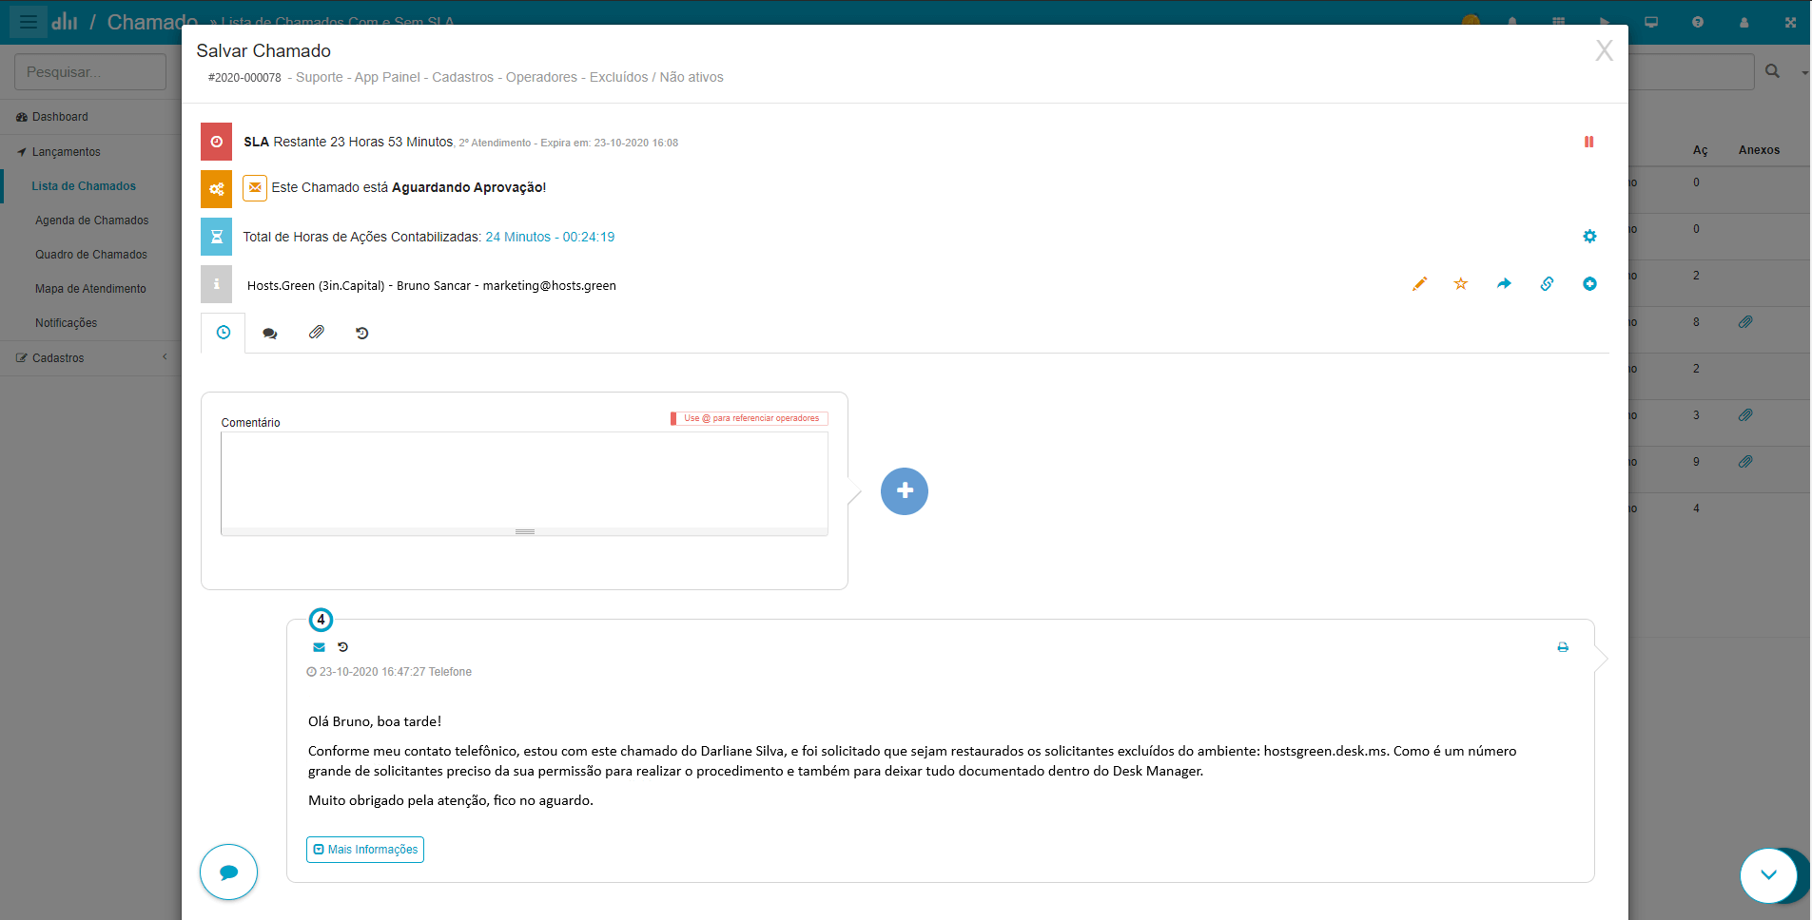Close the Salvar Chamado dialog
Screen dimensions: 1812x920
coord(1604,51)
